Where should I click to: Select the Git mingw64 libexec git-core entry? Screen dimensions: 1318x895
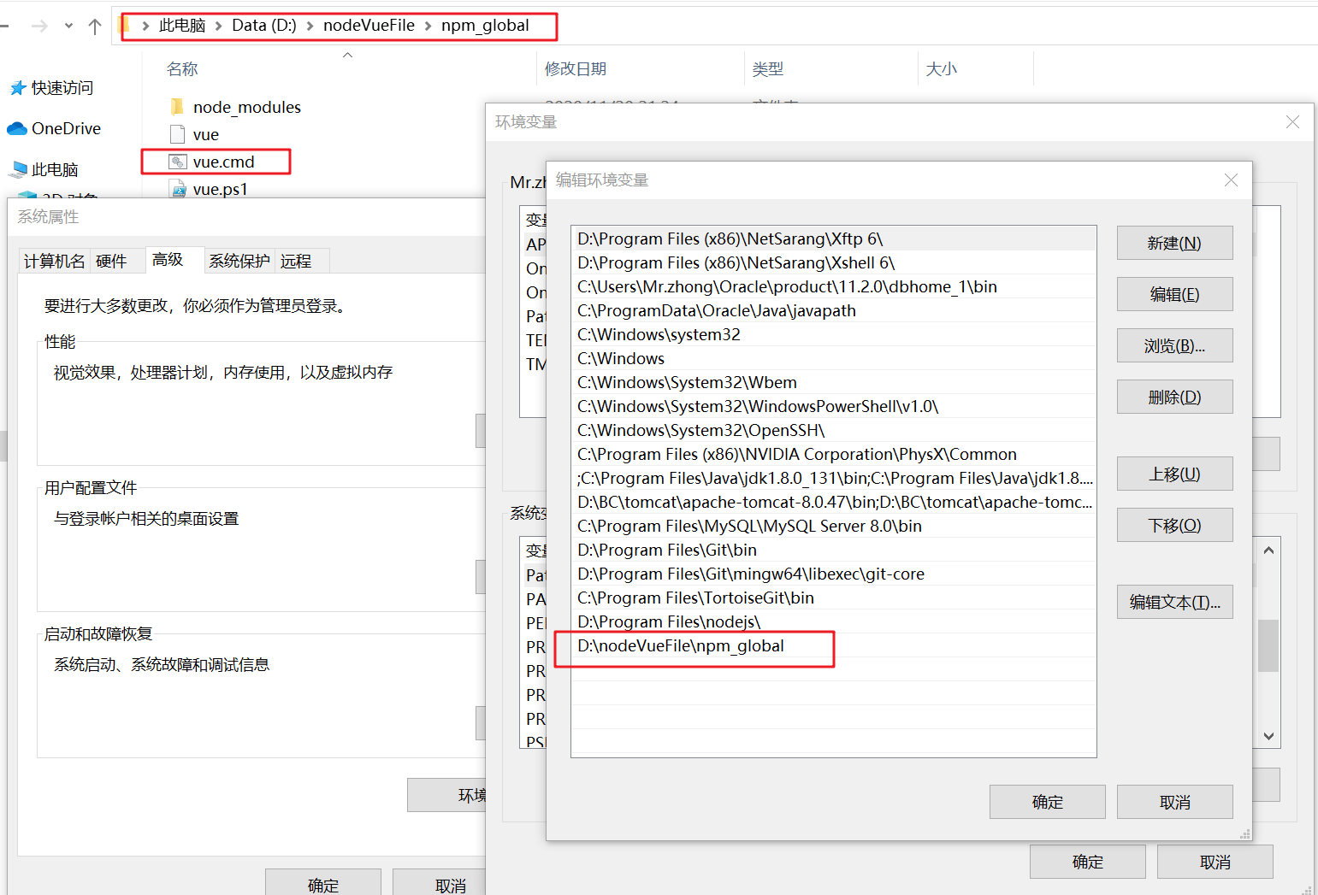[x=834, y=574]
